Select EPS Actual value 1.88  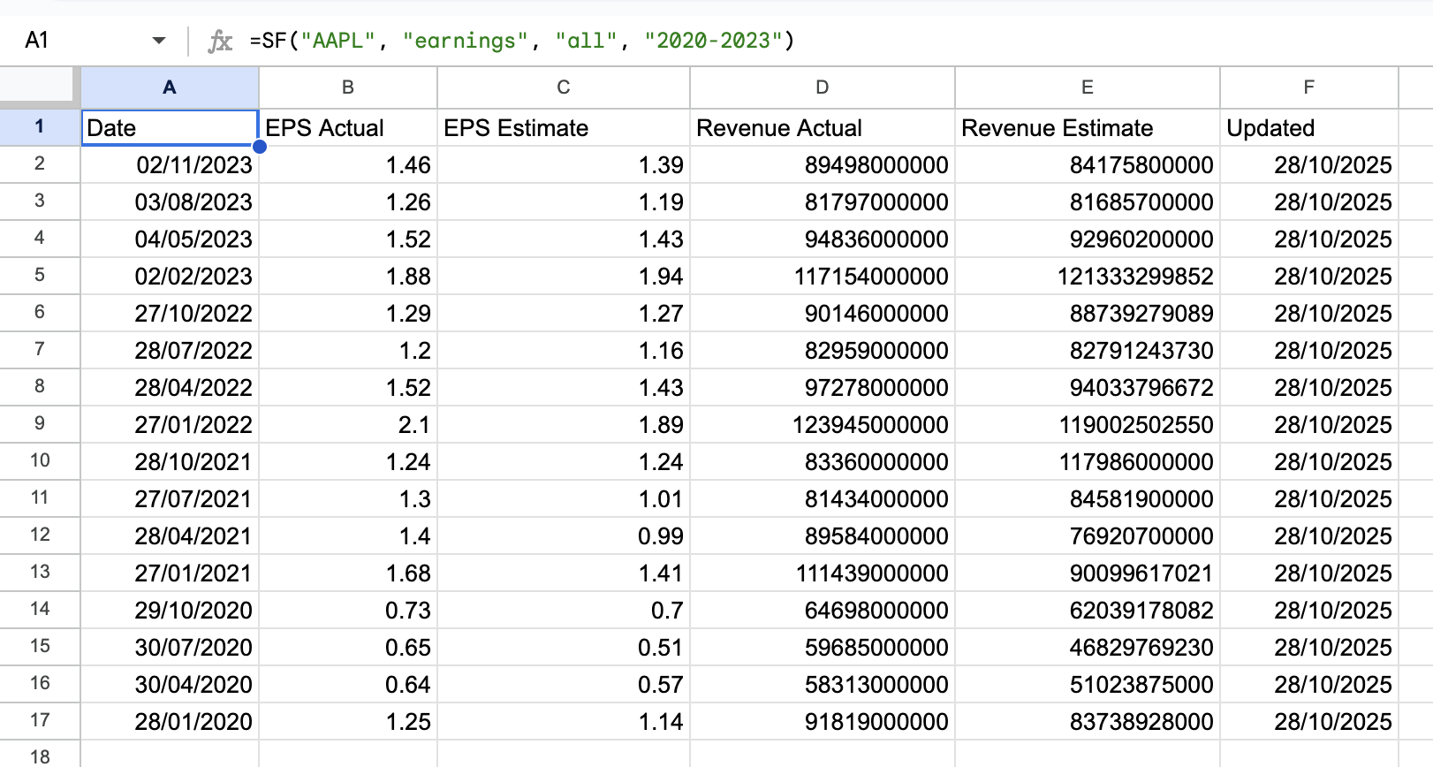(348, 276)
